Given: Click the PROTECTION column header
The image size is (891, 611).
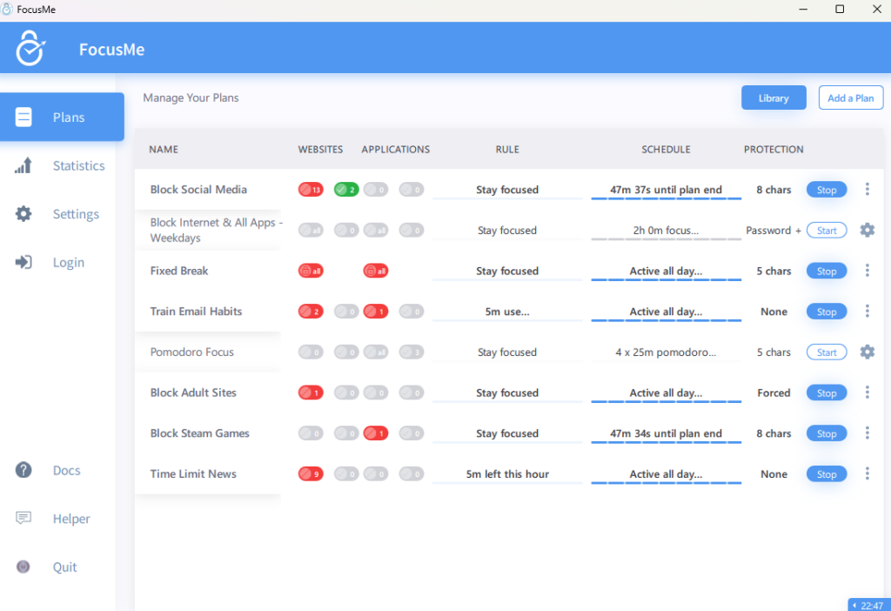Looking at the screenshot, I should pyautogui.click(x=774, y=150).
